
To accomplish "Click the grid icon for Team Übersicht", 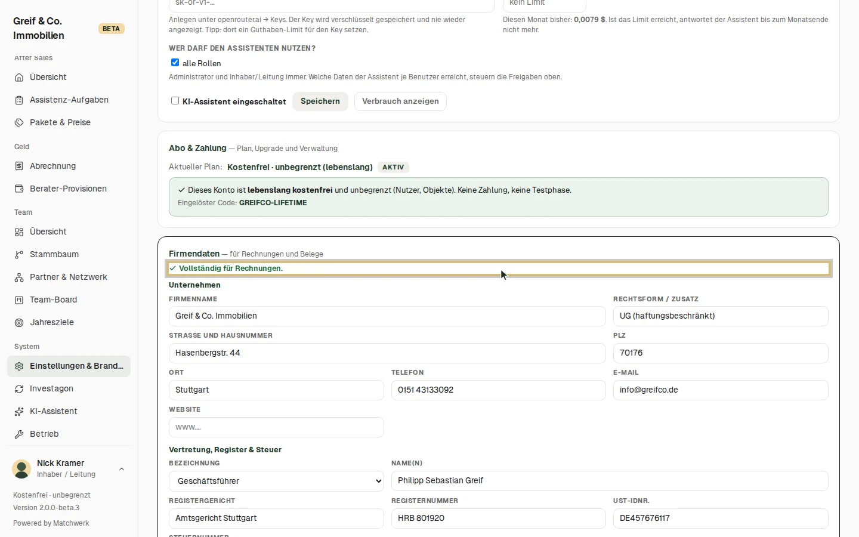I will pyautogui.click(x=19, y=232).
